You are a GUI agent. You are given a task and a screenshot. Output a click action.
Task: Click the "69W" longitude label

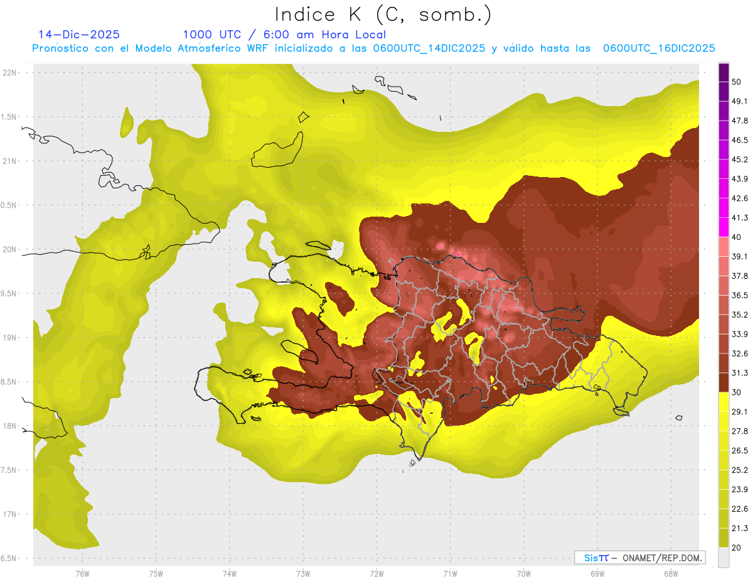[597, 573]
